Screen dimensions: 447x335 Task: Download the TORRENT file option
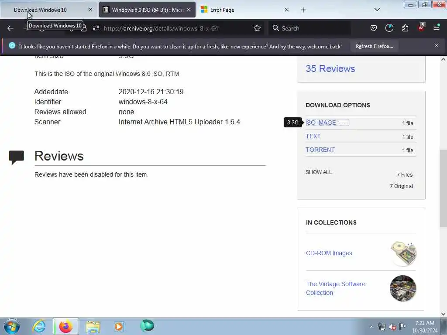coord(320,150)
